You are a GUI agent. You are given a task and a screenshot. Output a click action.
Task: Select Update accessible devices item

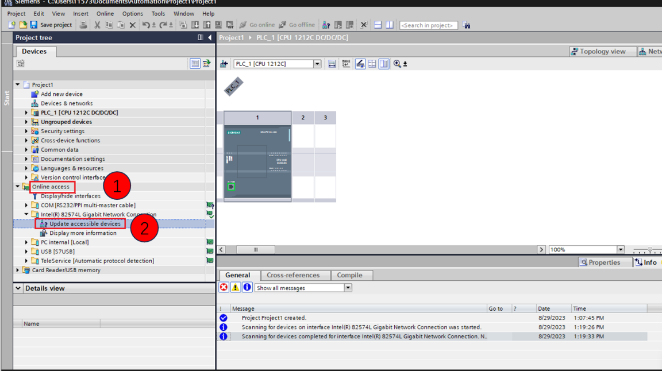coord(85,224)
